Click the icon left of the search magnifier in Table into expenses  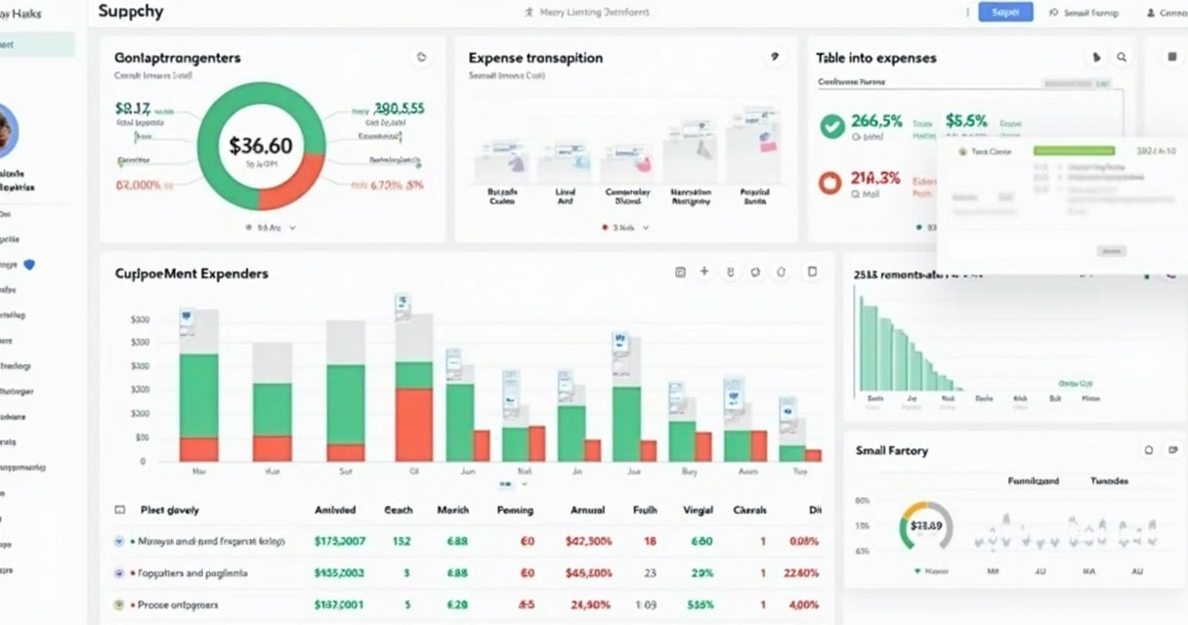click(x=1096, y=58)
